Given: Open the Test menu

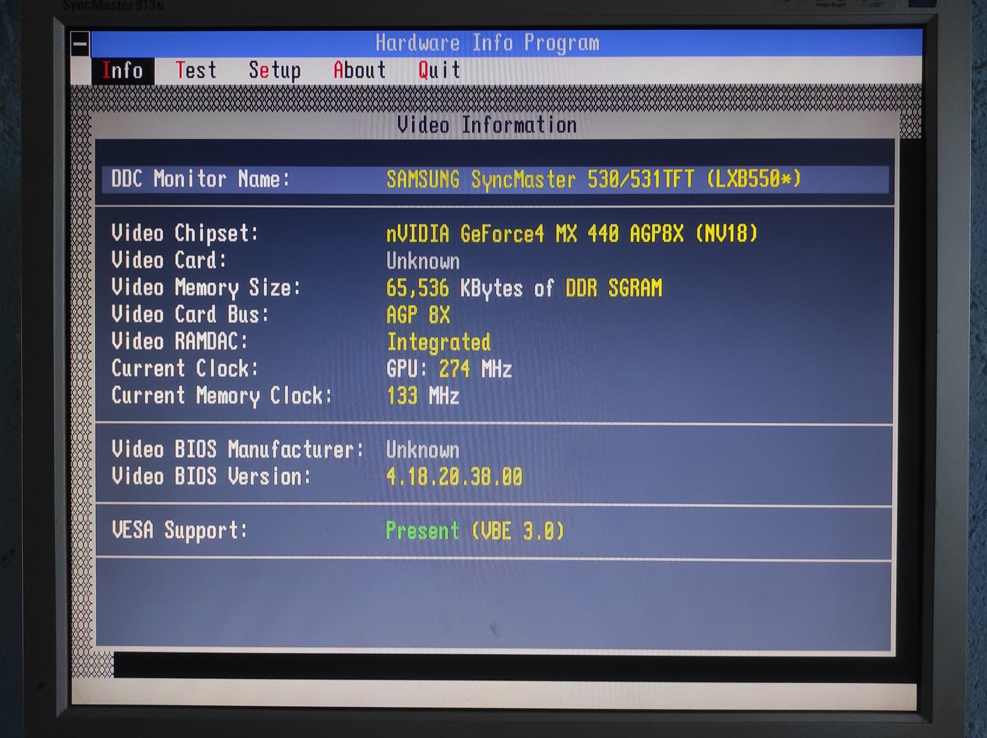Looking at the screenshot, I should tap(196, 70).
